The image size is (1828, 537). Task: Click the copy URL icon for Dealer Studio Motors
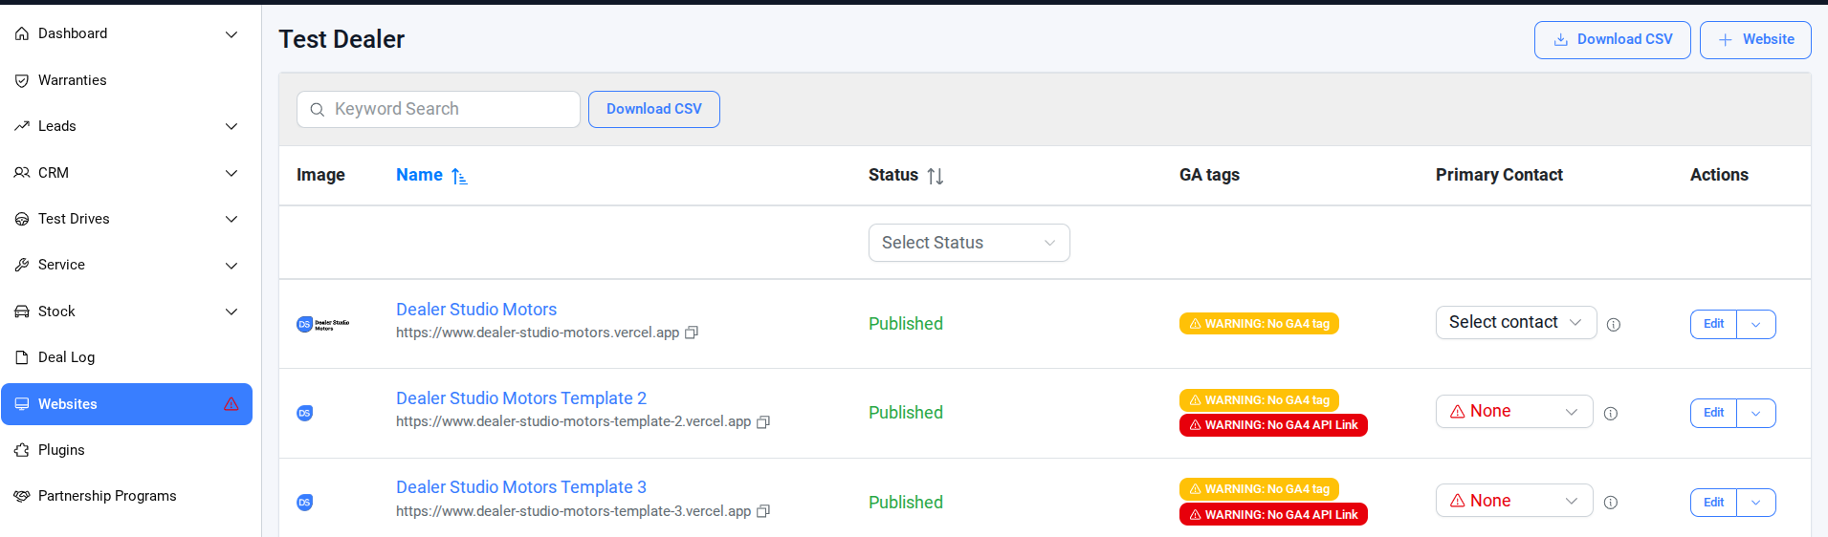692,333
